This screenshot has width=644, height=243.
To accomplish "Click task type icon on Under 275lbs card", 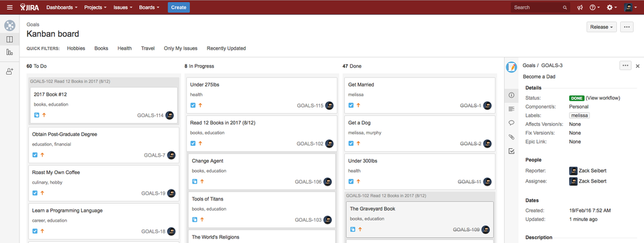I will pos(193,105).
